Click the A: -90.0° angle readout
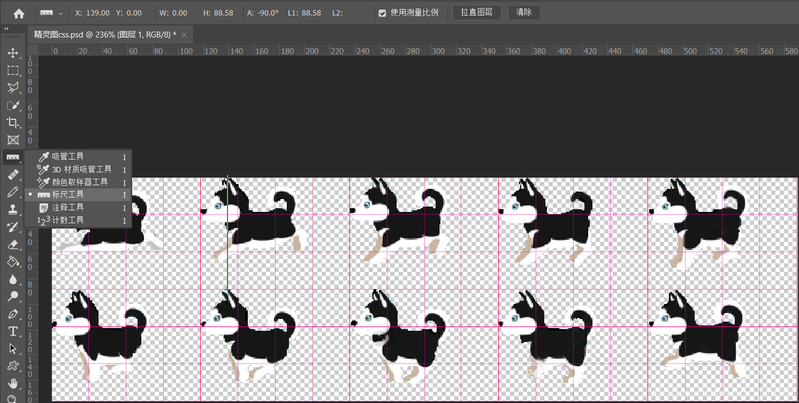 coord(263,13)
